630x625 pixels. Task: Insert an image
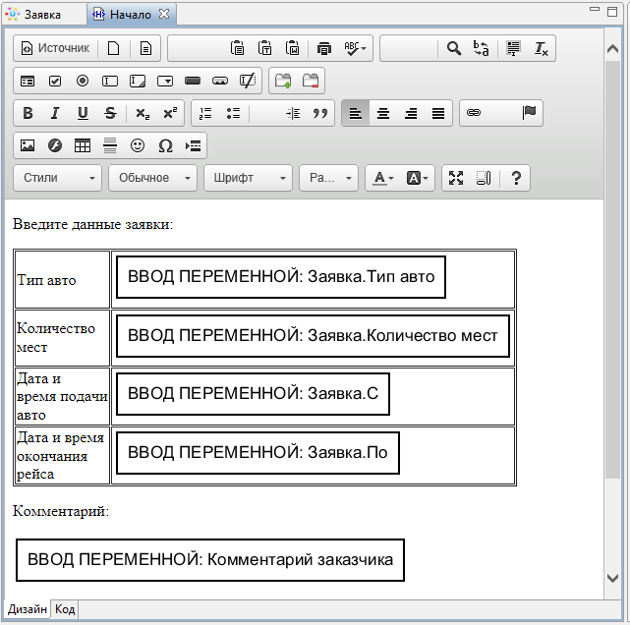click(x=28, y=145)
